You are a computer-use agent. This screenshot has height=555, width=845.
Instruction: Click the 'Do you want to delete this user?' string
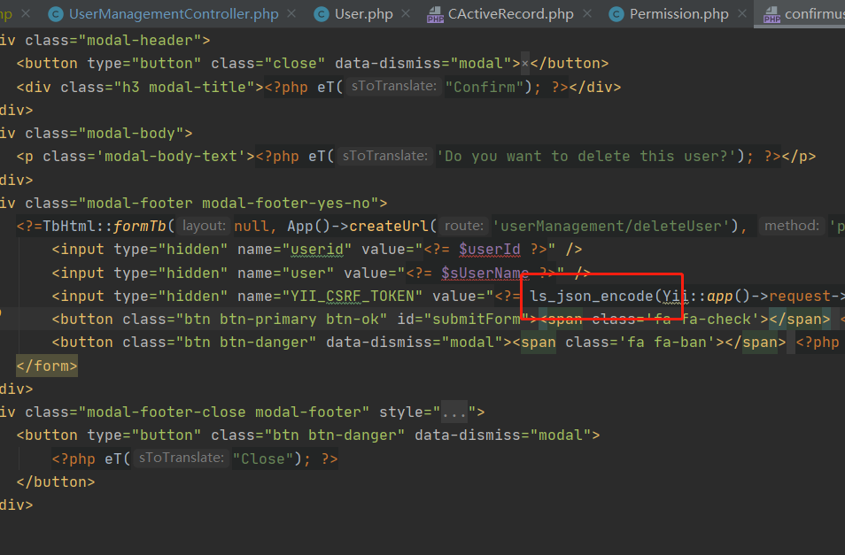587,156
